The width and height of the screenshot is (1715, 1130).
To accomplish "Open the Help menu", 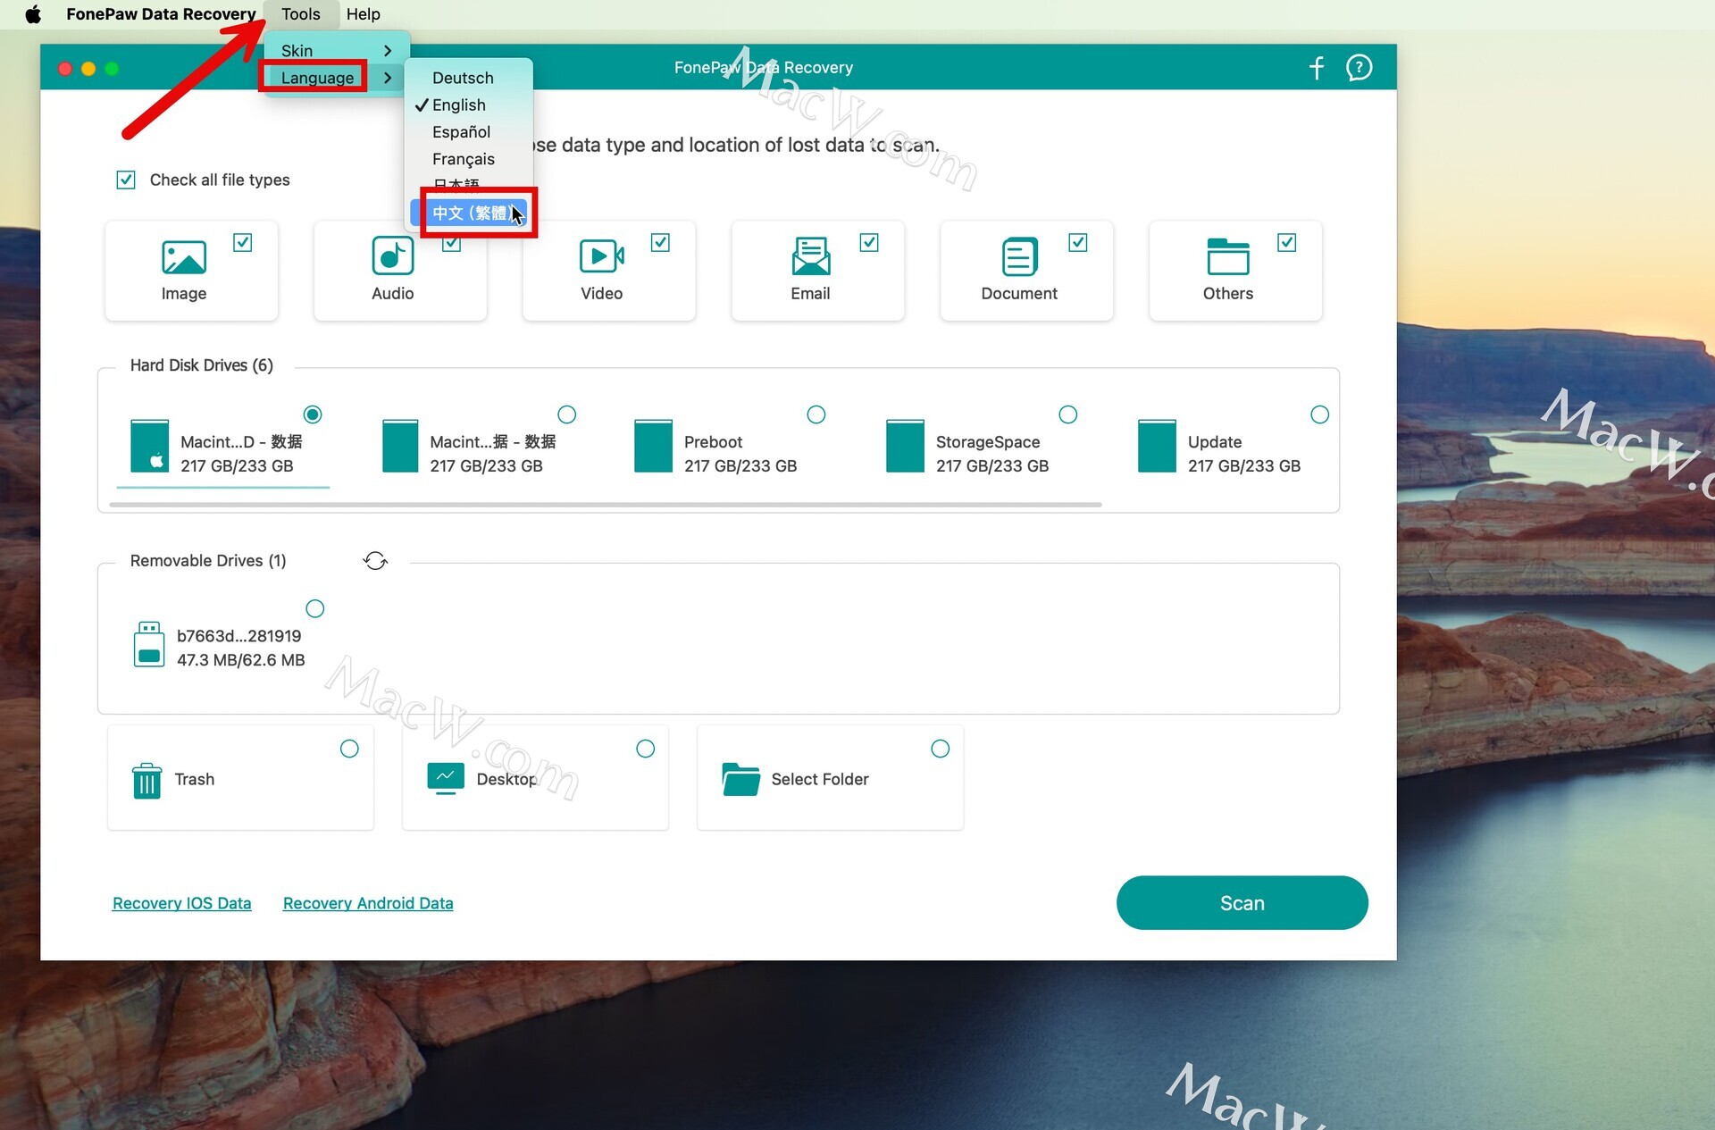I will pyautogui.click(x=363, y=14).
